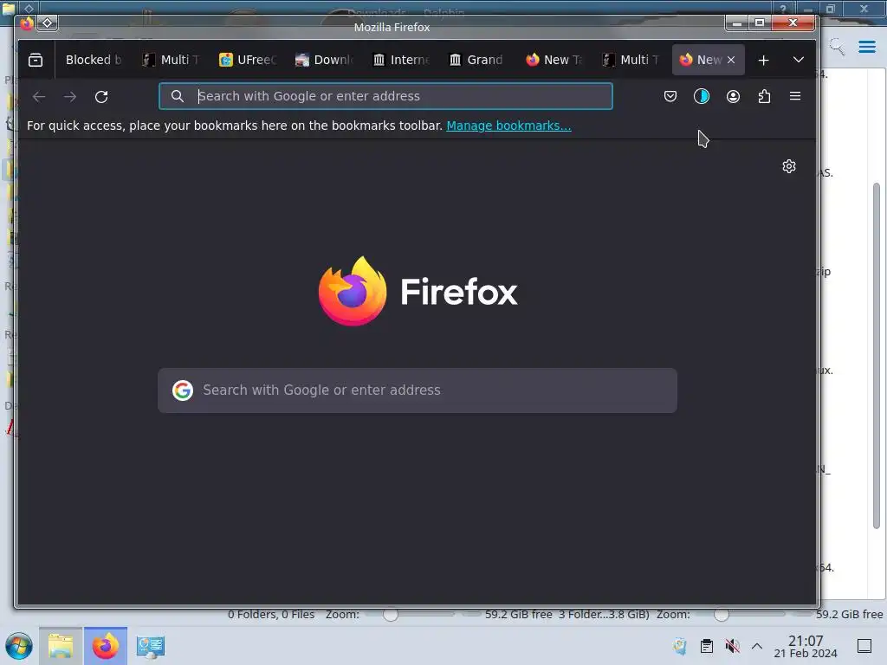887x665 pixels.
Task: Go forward with the forward arrow
Action: pos(70,97)
